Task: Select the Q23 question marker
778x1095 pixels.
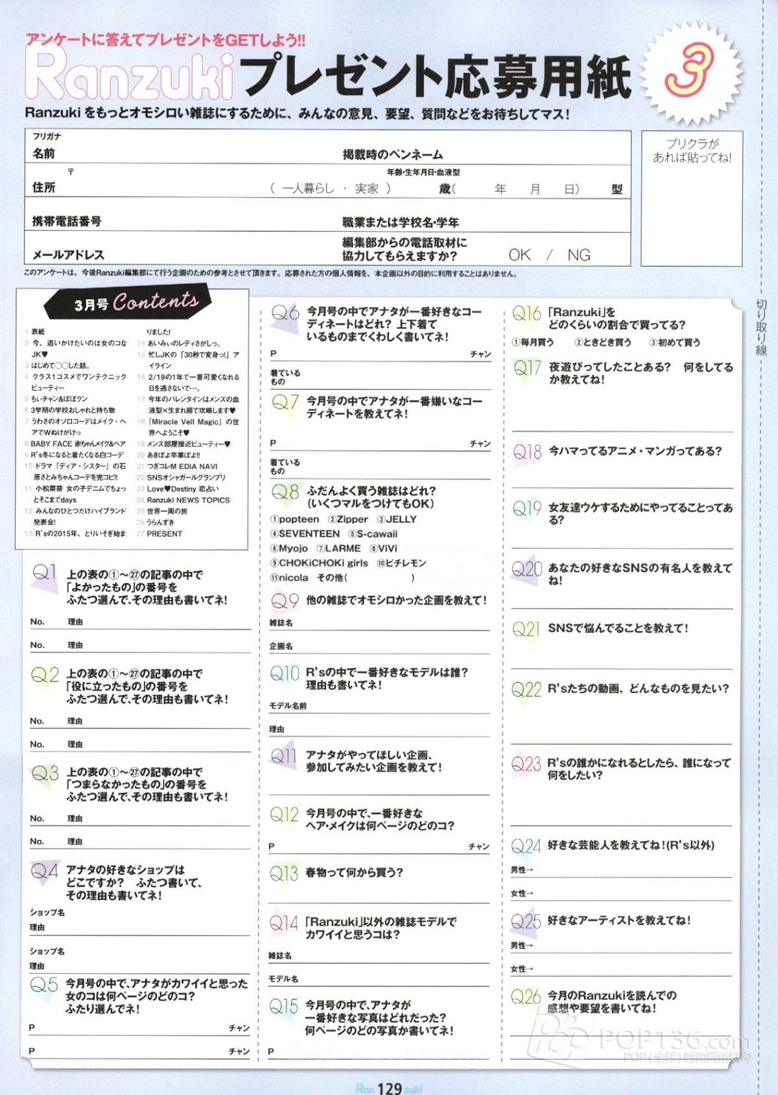Action: 526,764
